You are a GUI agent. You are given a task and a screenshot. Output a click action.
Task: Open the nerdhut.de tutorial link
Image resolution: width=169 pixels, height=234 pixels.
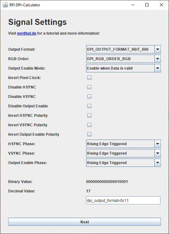coord(26,33)
